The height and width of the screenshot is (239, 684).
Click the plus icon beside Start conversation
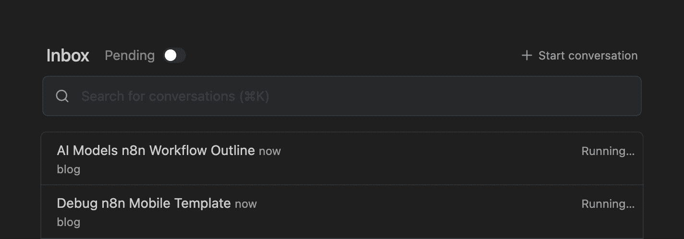click(x=526, y=56)
